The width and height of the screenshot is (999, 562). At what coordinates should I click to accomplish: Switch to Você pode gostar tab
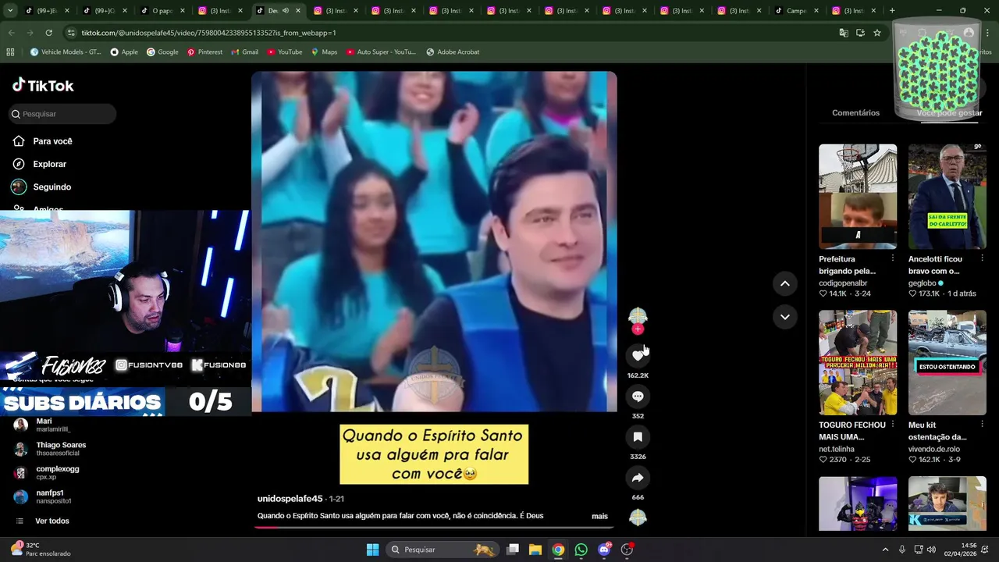pyautogui.click(x=949, y=112)
